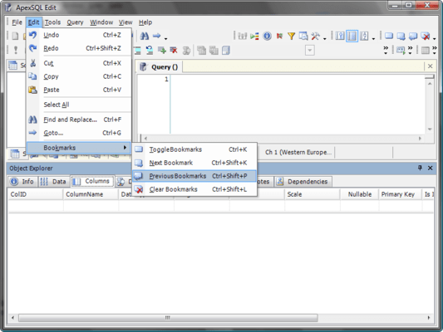Click inside the query editor text area
This screenshot has width=443, height=332.
(298, 104)
